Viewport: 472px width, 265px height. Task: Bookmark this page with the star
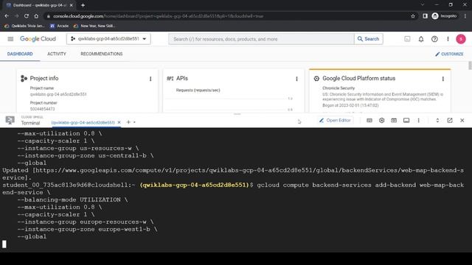click(413, 16)
